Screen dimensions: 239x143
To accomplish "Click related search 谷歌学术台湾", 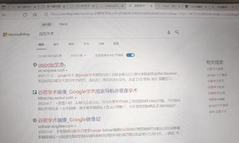I will 216,93.
